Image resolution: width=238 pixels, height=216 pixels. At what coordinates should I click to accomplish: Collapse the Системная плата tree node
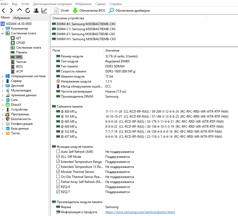point(2,33)
